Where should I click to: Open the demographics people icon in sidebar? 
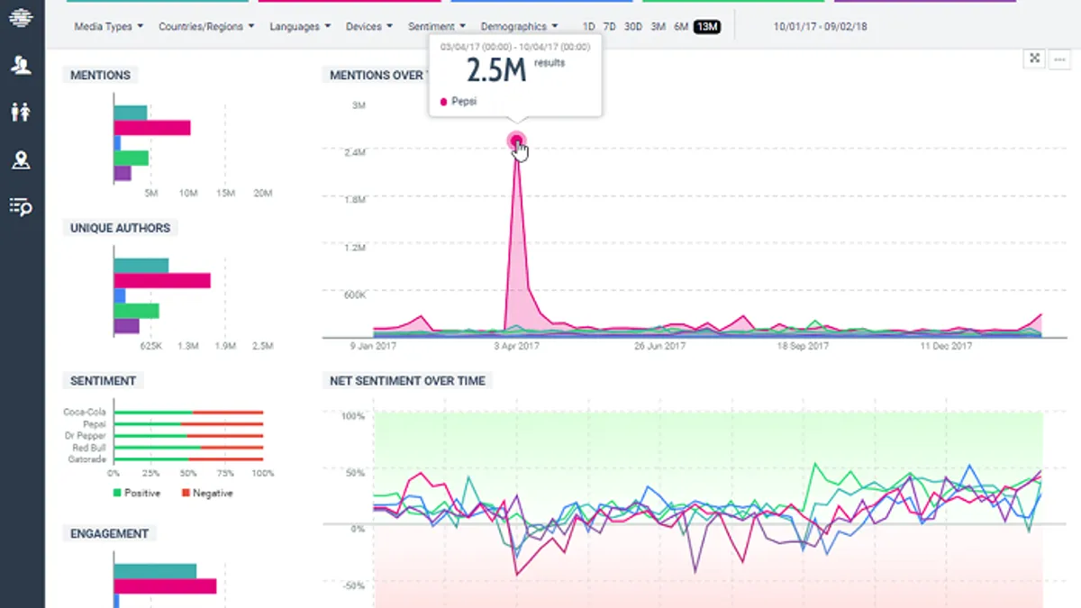(22, 112)
